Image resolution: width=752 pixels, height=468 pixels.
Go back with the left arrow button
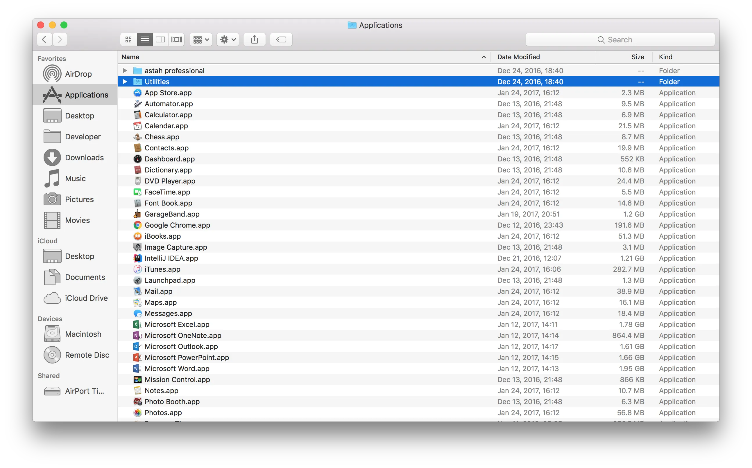coord(44,39)
